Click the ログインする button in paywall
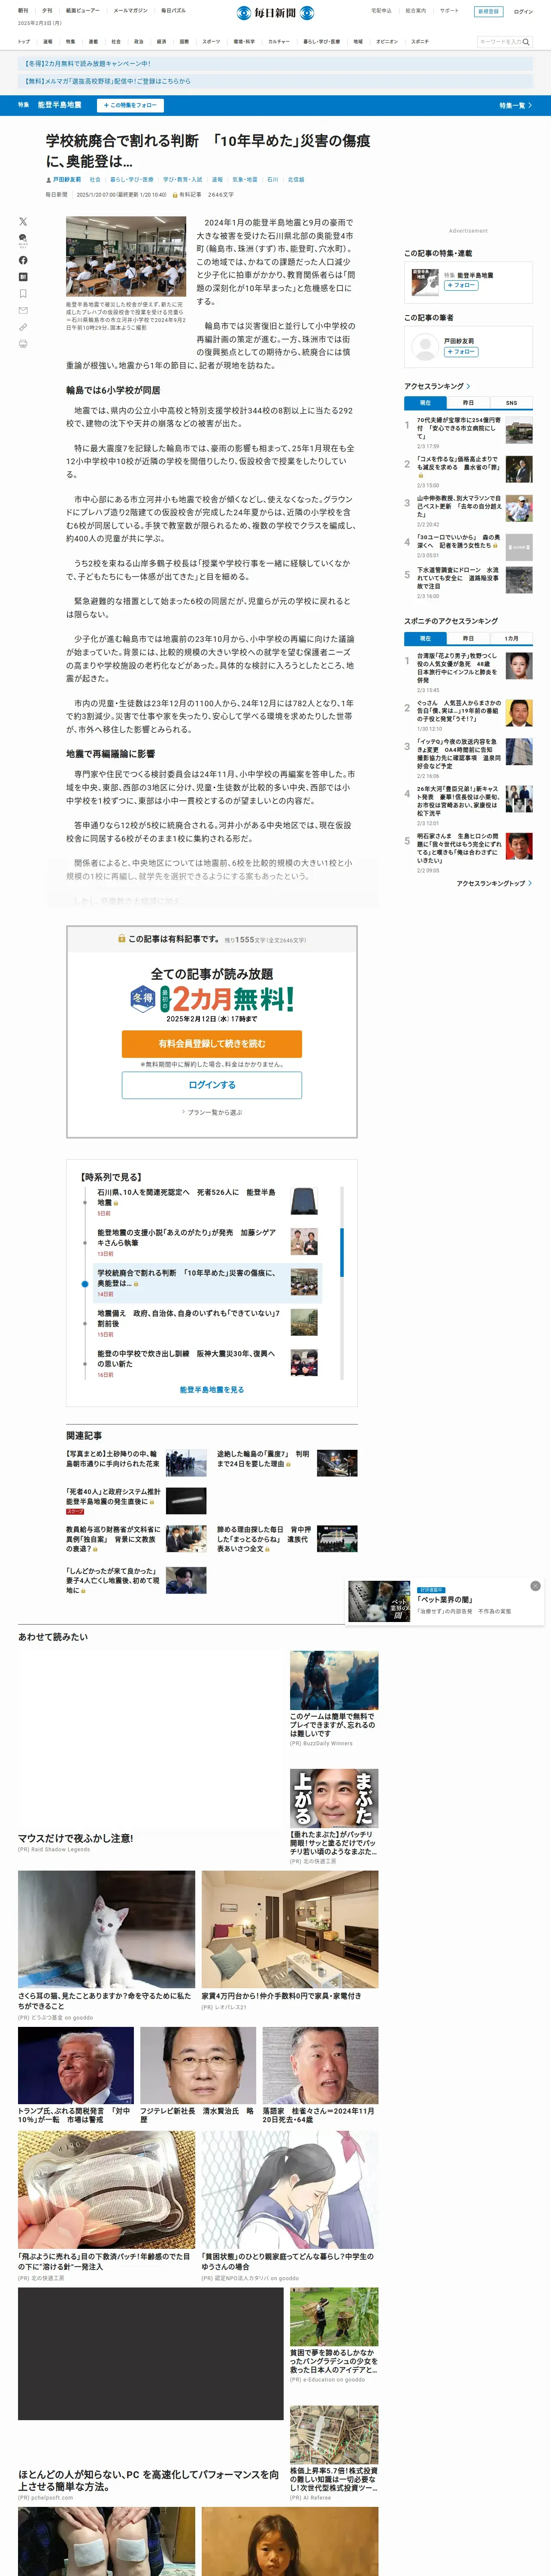 pos(212,1085)
